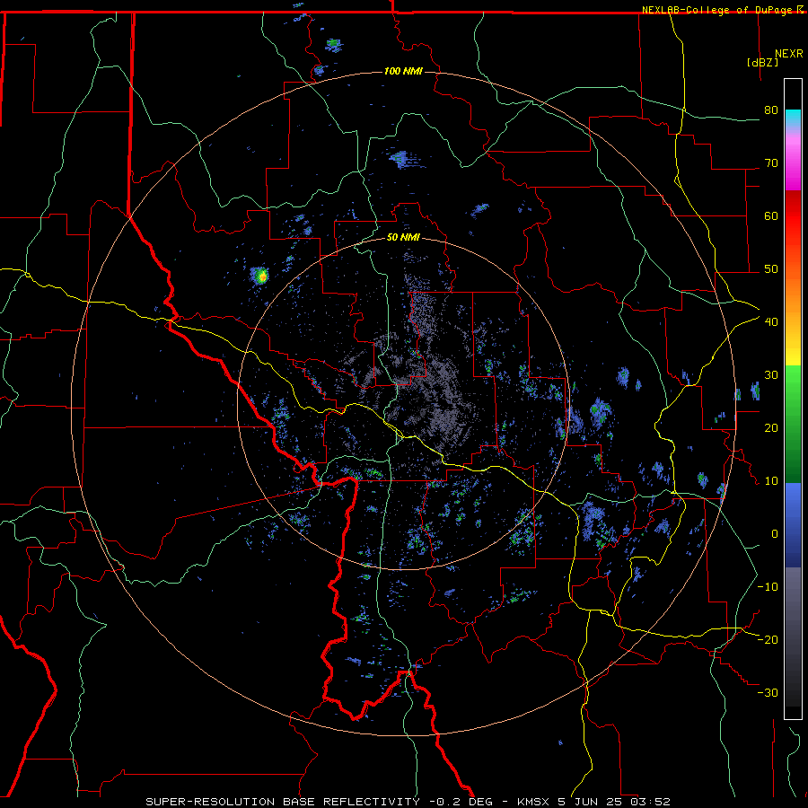The width and height of the screenshot is (808, 808).
Task: Click the SUPER-RESOLUTION BASE REFLECTIVITY caption text
Action: click(283, 802)
